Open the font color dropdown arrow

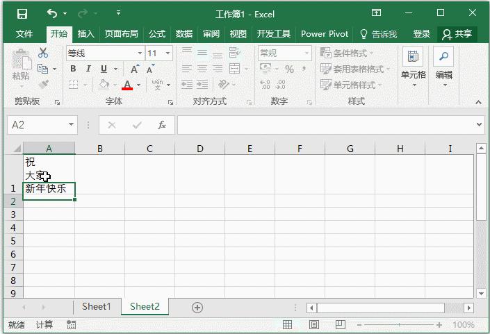[x=139, y=85]
